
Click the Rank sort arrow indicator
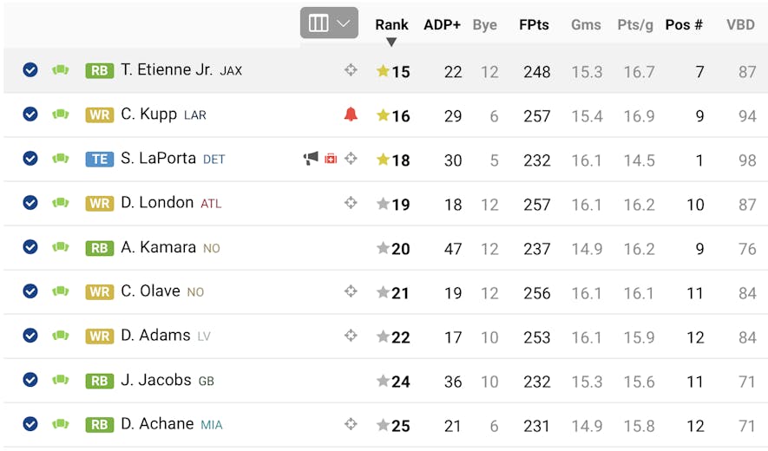[391, 42]
